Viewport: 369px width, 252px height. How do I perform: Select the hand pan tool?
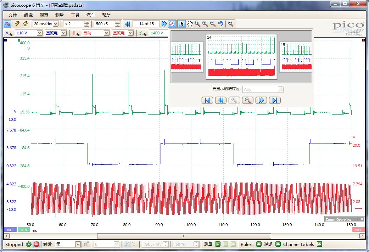(x=190, y=24)
